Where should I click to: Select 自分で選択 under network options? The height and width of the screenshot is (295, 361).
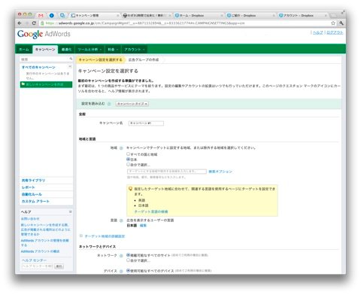pos(128,260)
